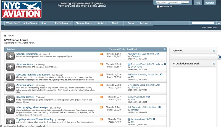Open the Planespotting dropdown menu
The image size is (221, 127).
pyautogui.click(x=84, y=23)
